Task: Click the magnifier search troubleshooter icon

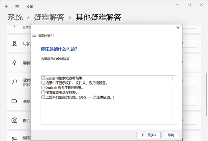Action: tap(15, 82)
